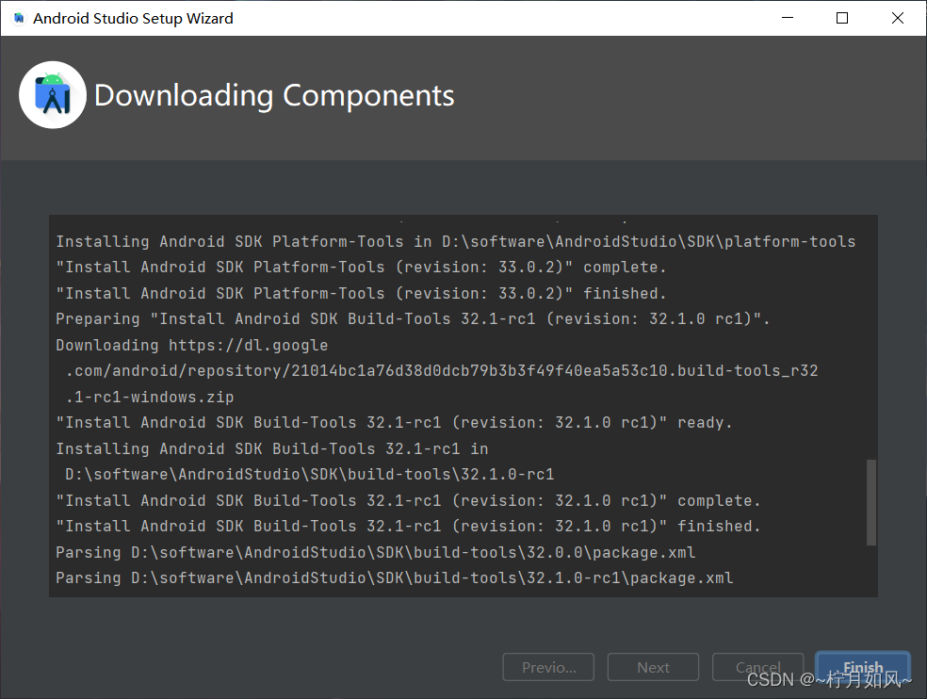Screen dimensions: 927x699
Task: Click log line ending '32.1.0-rc1\package.xml'
Action: (395, 577)
